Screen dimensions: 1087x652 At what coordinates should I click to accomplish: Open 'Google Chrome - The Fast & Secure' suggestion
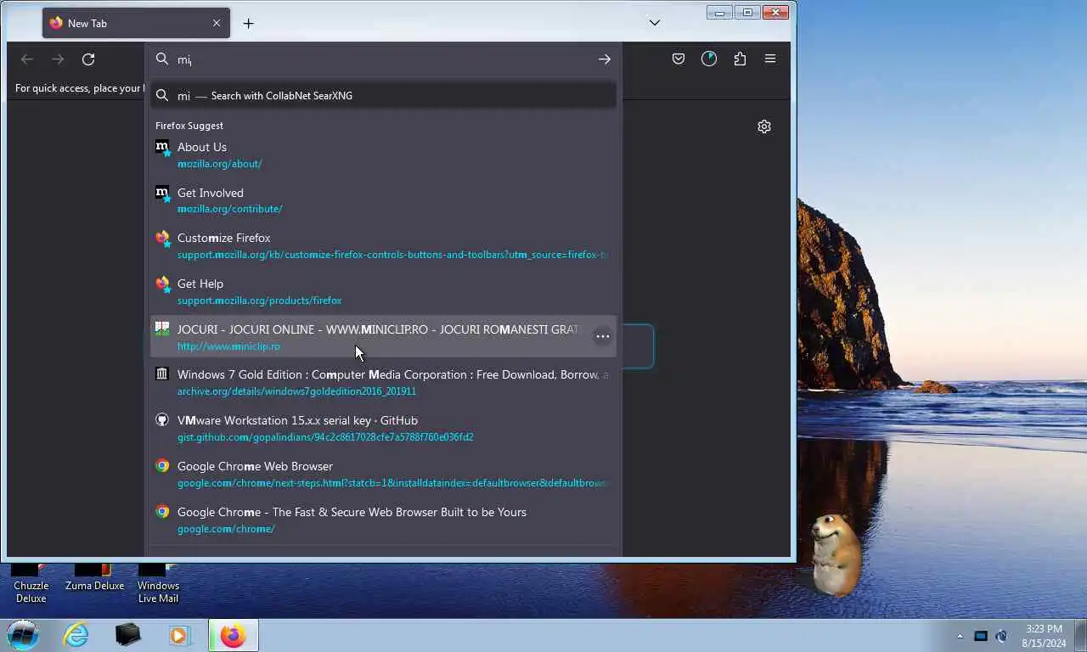pos(383,520)
